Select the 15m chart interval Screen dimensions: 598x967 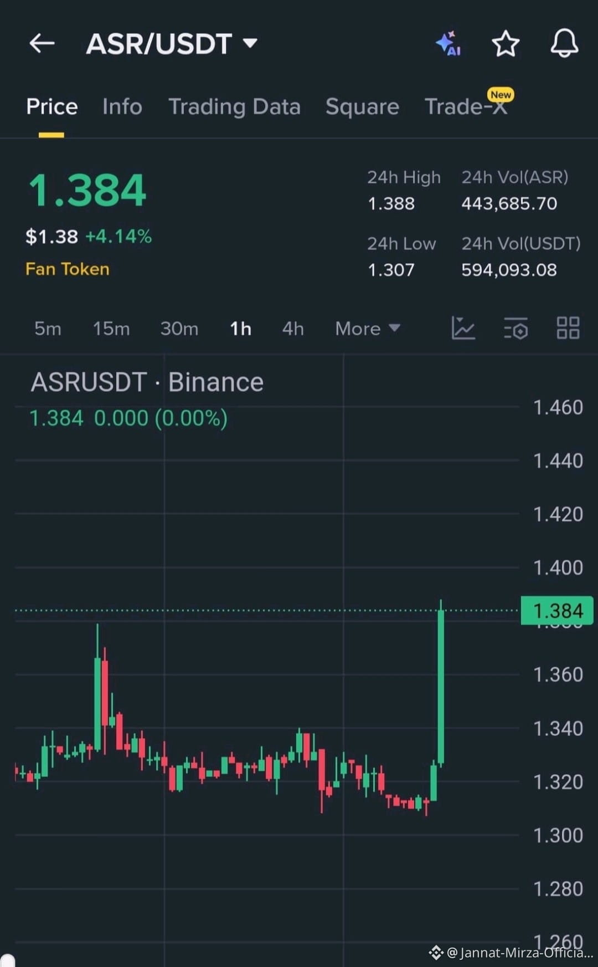(x=111, y=329)
